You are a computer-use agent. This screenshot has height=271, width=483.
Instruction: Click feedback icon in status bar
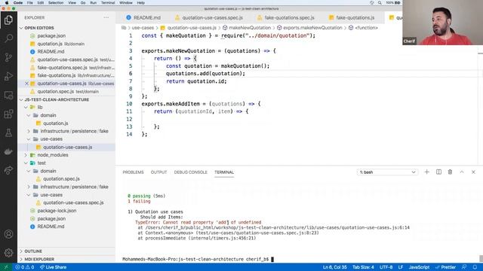tap(464, 267)
